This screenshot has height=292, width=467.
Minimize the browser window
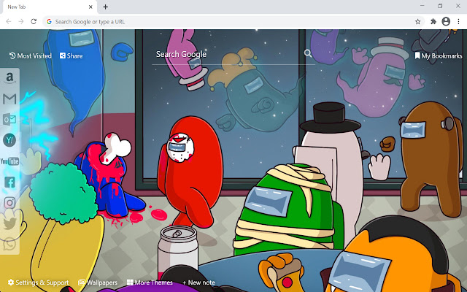click(422, 6)
